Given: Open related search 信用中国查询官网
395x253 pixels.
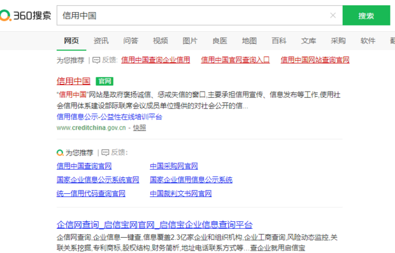Looking at the screenshot, I should click(x=84, y=166).
